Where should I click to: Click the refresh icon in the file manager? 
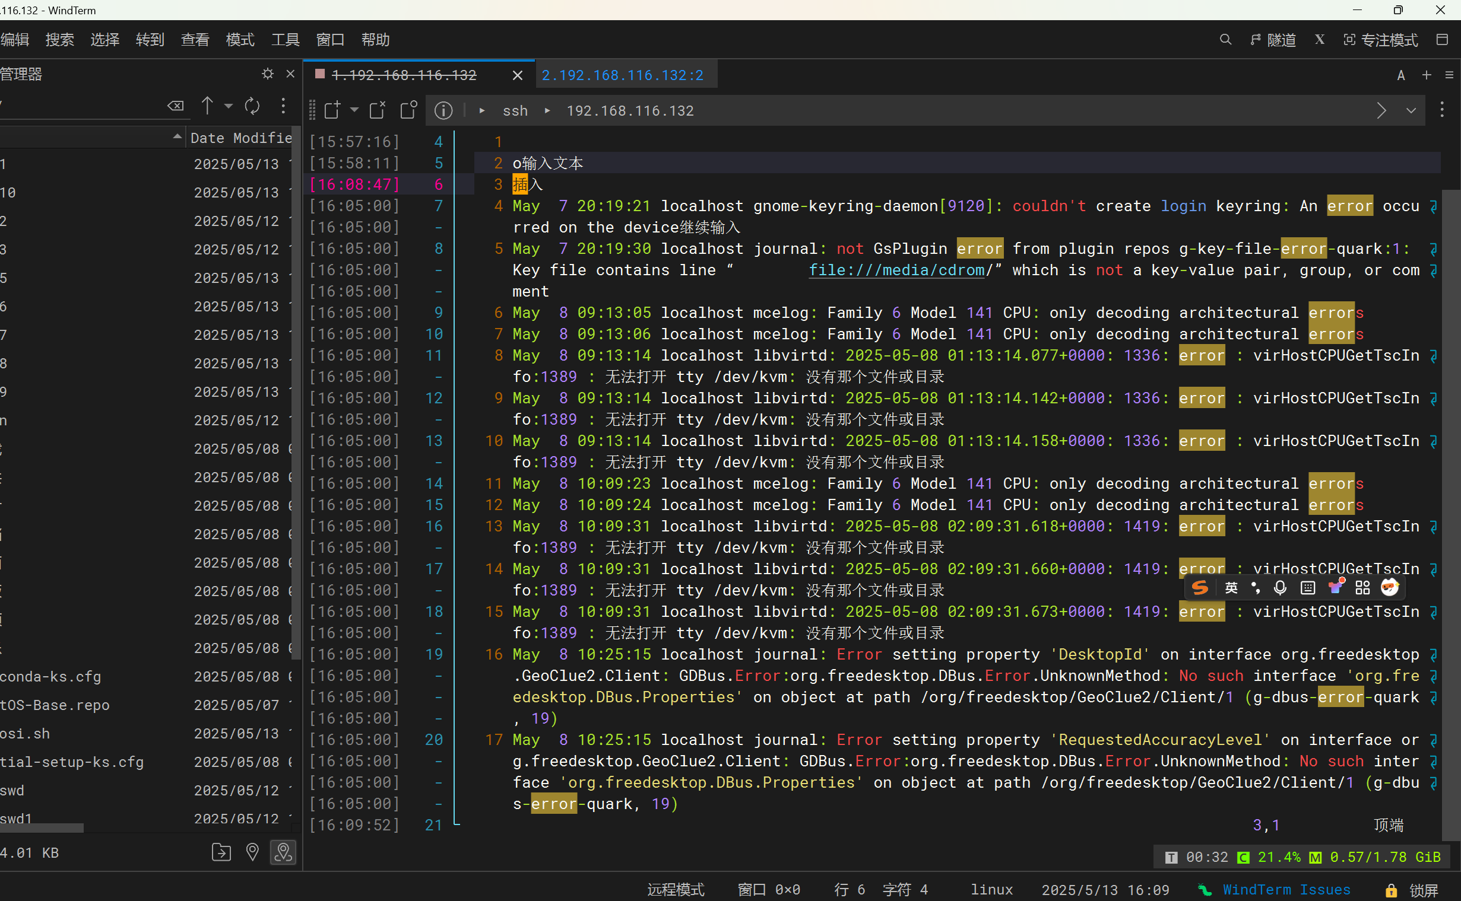[x=252, y=106]
